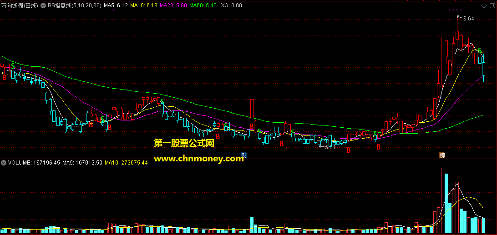This screenshot has height=235, width=497.
Task: Open the dropdown beside BS操盘线 indicator name
Action: point(43,5)
